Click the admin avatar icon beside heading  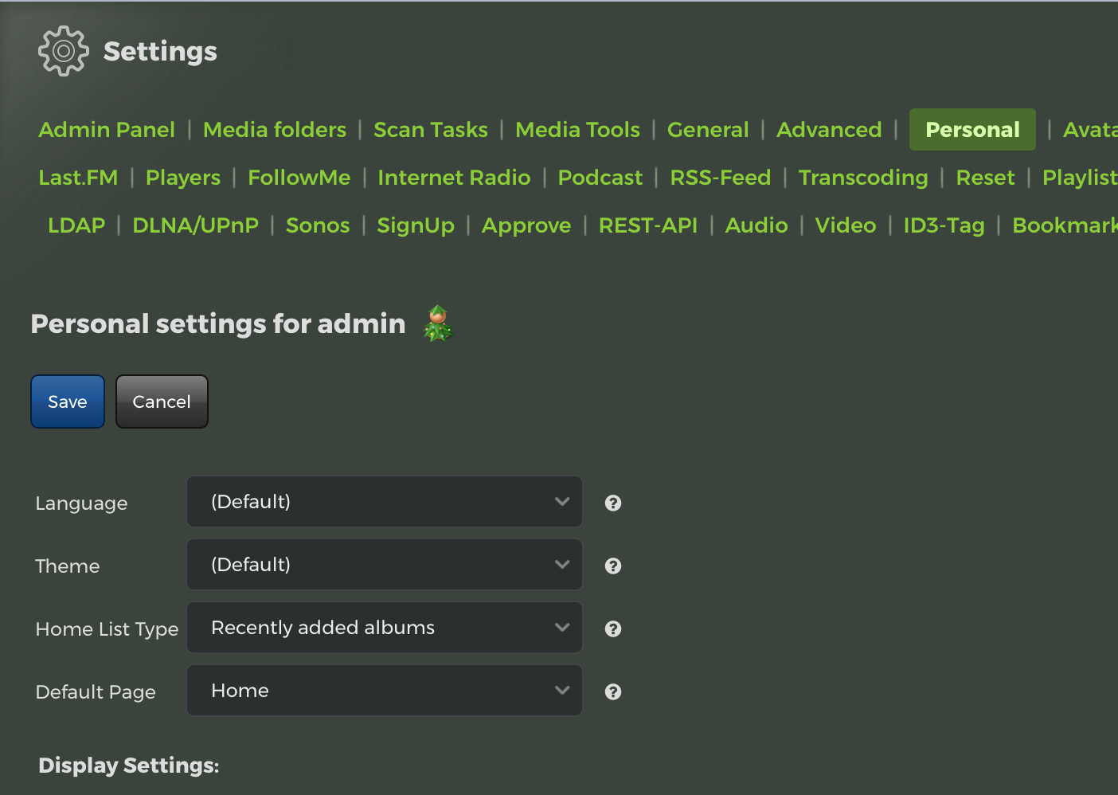click(438, 323)
